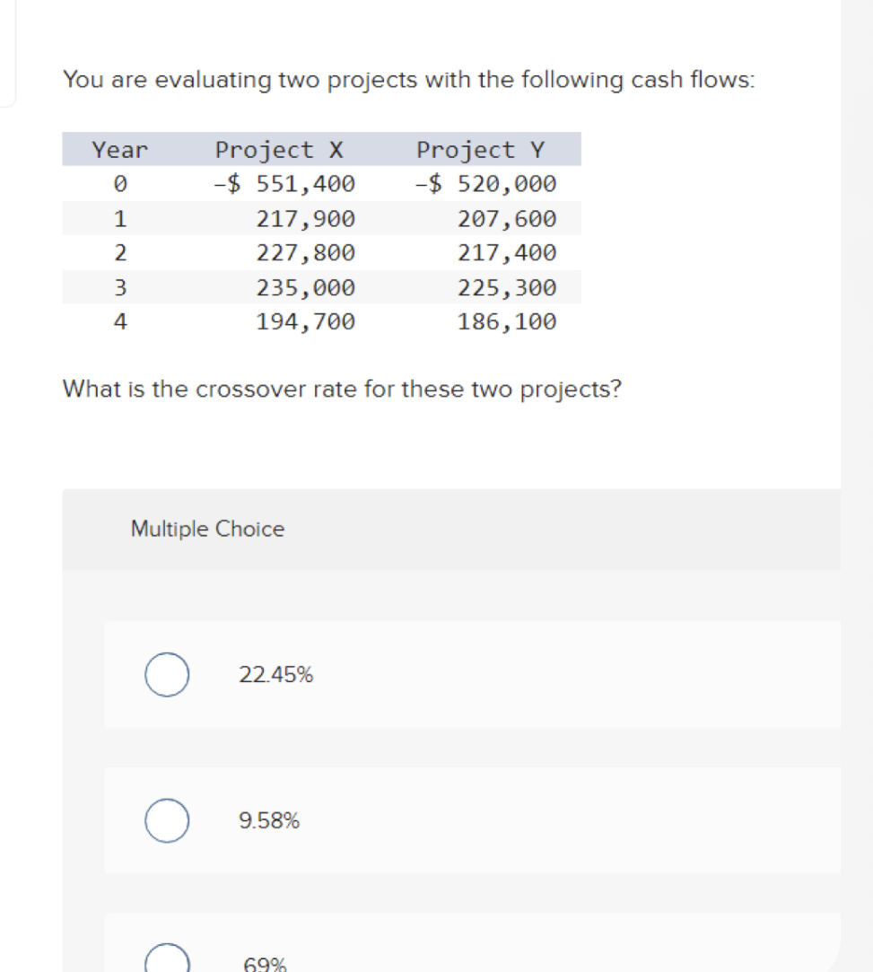Select the 69% answer radio button
873x972 pixels.
(167, 962)
